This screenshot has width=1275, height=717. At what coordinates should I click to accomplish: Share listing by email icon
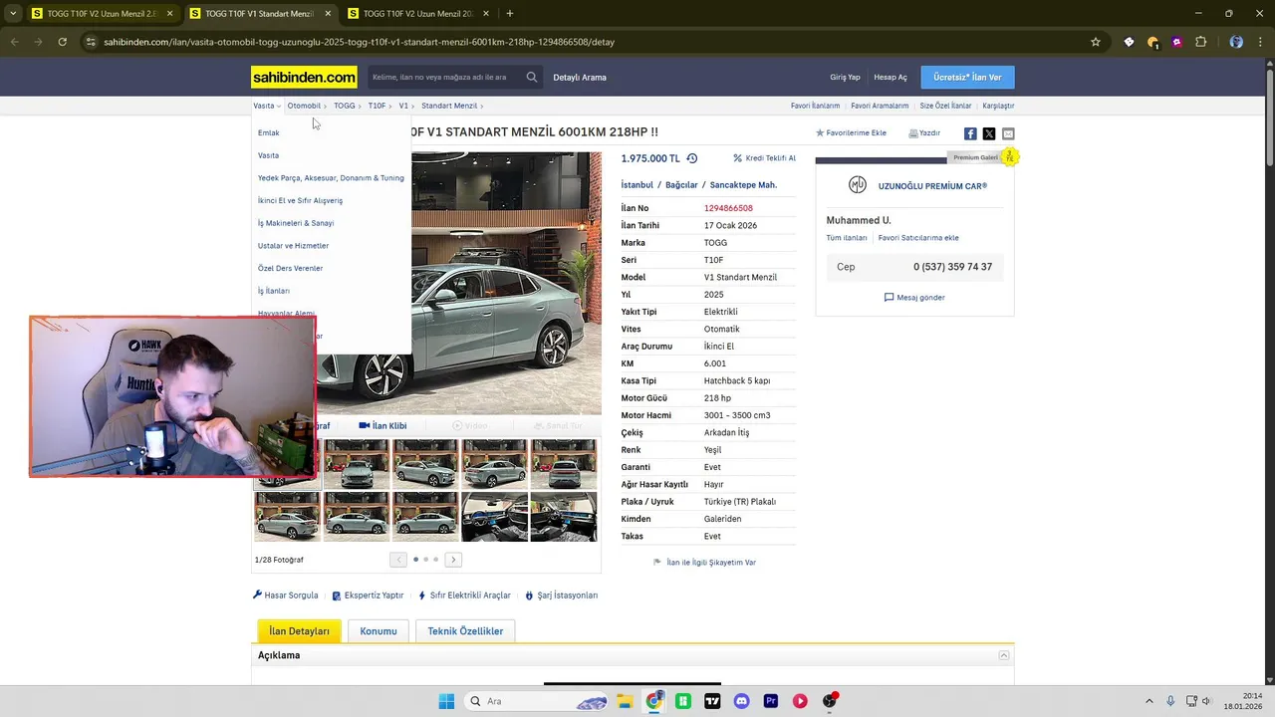[x=1008, y=133]
